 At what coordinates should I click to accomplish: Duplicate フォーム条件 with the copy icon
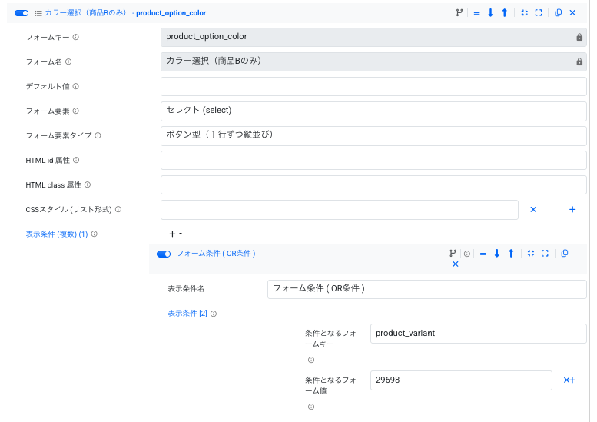565,253
